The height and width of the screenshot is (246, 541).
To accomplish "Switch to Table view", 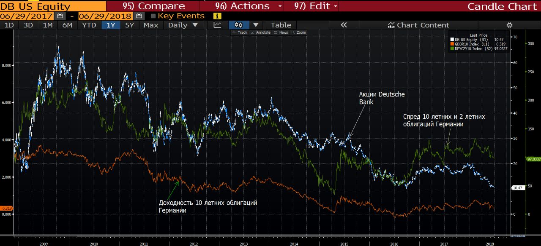I will click(x=281, y=25).
